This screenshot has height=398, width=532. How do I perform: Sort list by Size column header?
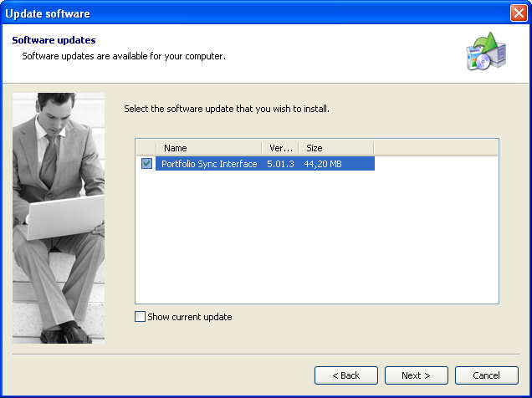pyautogui.click(x=336, y=148)
